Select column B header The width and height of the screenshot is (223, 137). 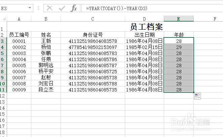click(46, 19)
